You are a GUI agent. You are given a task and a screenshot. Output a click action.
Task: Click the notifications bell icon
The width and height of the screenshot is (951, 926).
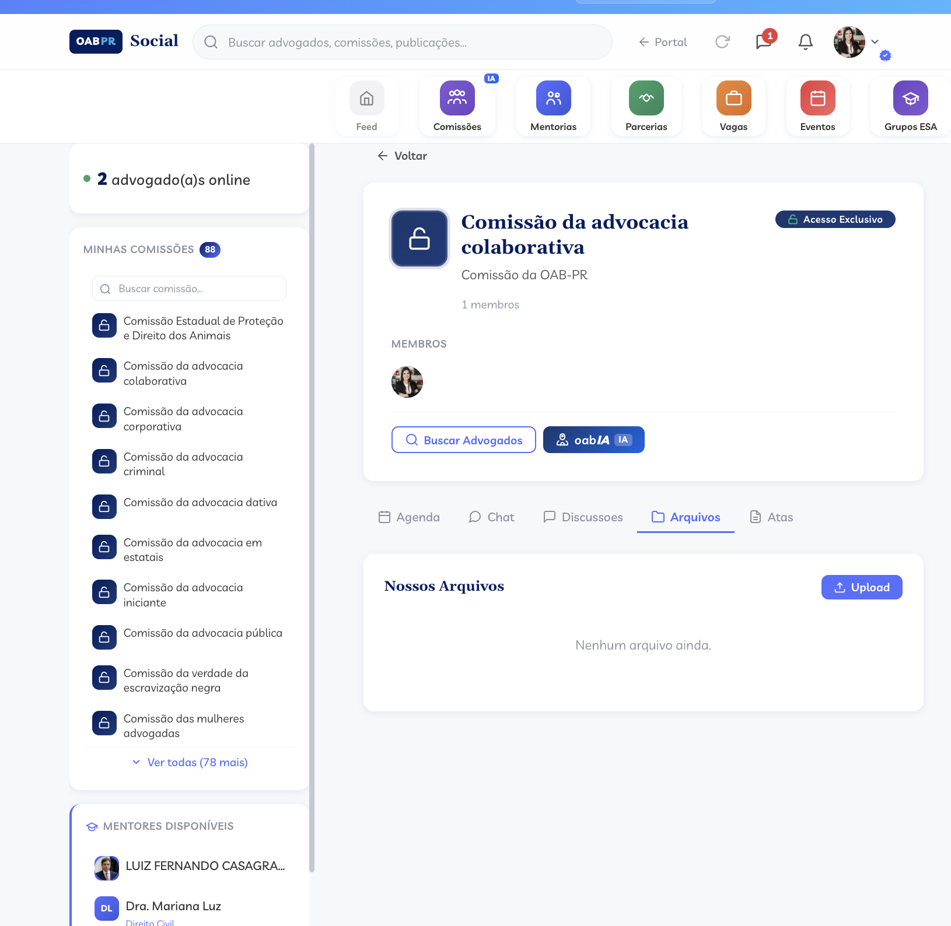tap(805, 42)
